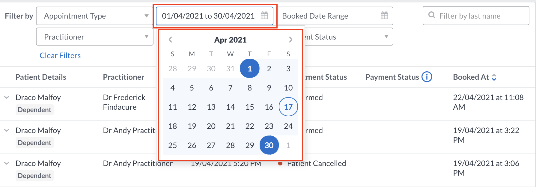Click Payment Status info icon

[x=427, y=77]
